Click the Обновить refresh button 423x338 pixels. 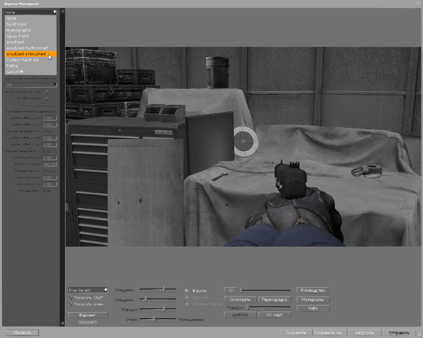[x=22, y=333]
